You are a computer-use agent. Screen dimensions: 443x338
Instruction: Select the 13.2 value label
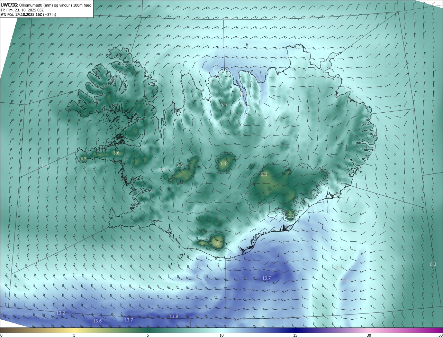pos(61,313)
